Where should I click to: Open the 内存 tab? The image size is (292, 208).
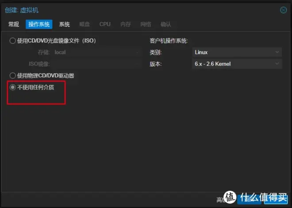126,24
